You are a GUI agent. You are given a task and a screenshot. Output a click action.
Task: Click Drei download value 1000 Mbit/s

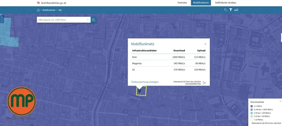pos(178,57)
